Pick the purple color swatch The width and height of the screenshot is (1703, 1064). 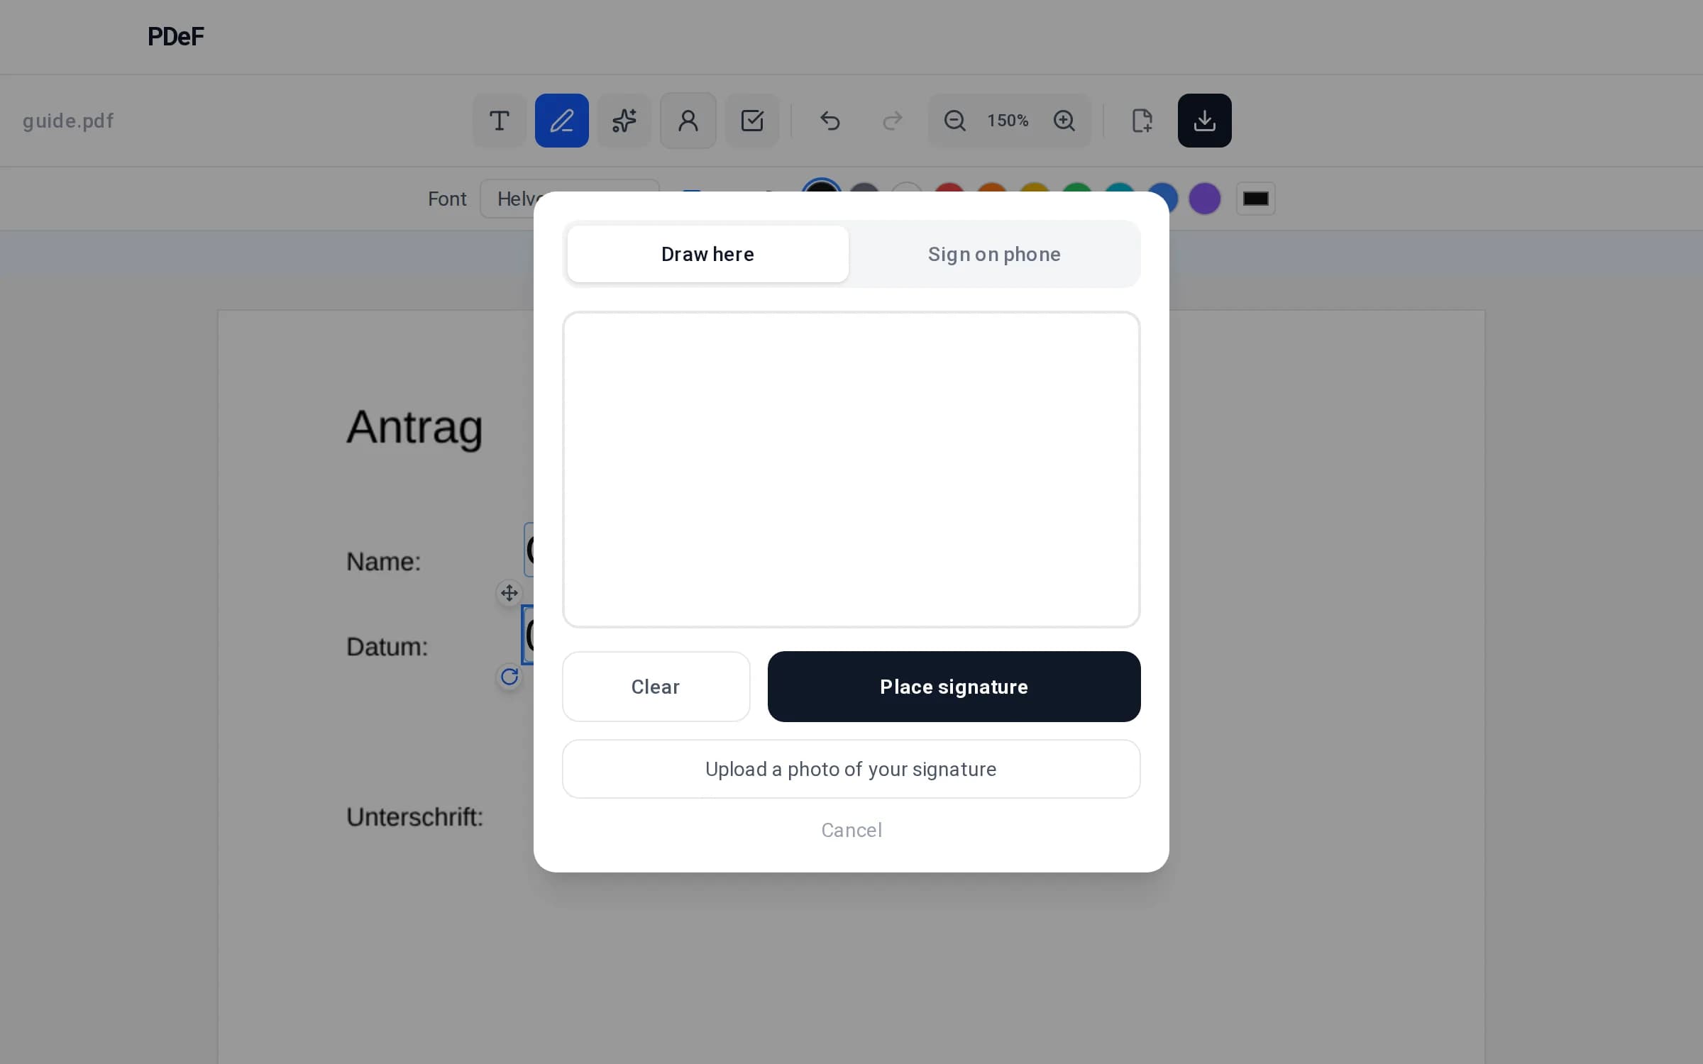[x=1204, y=199]
